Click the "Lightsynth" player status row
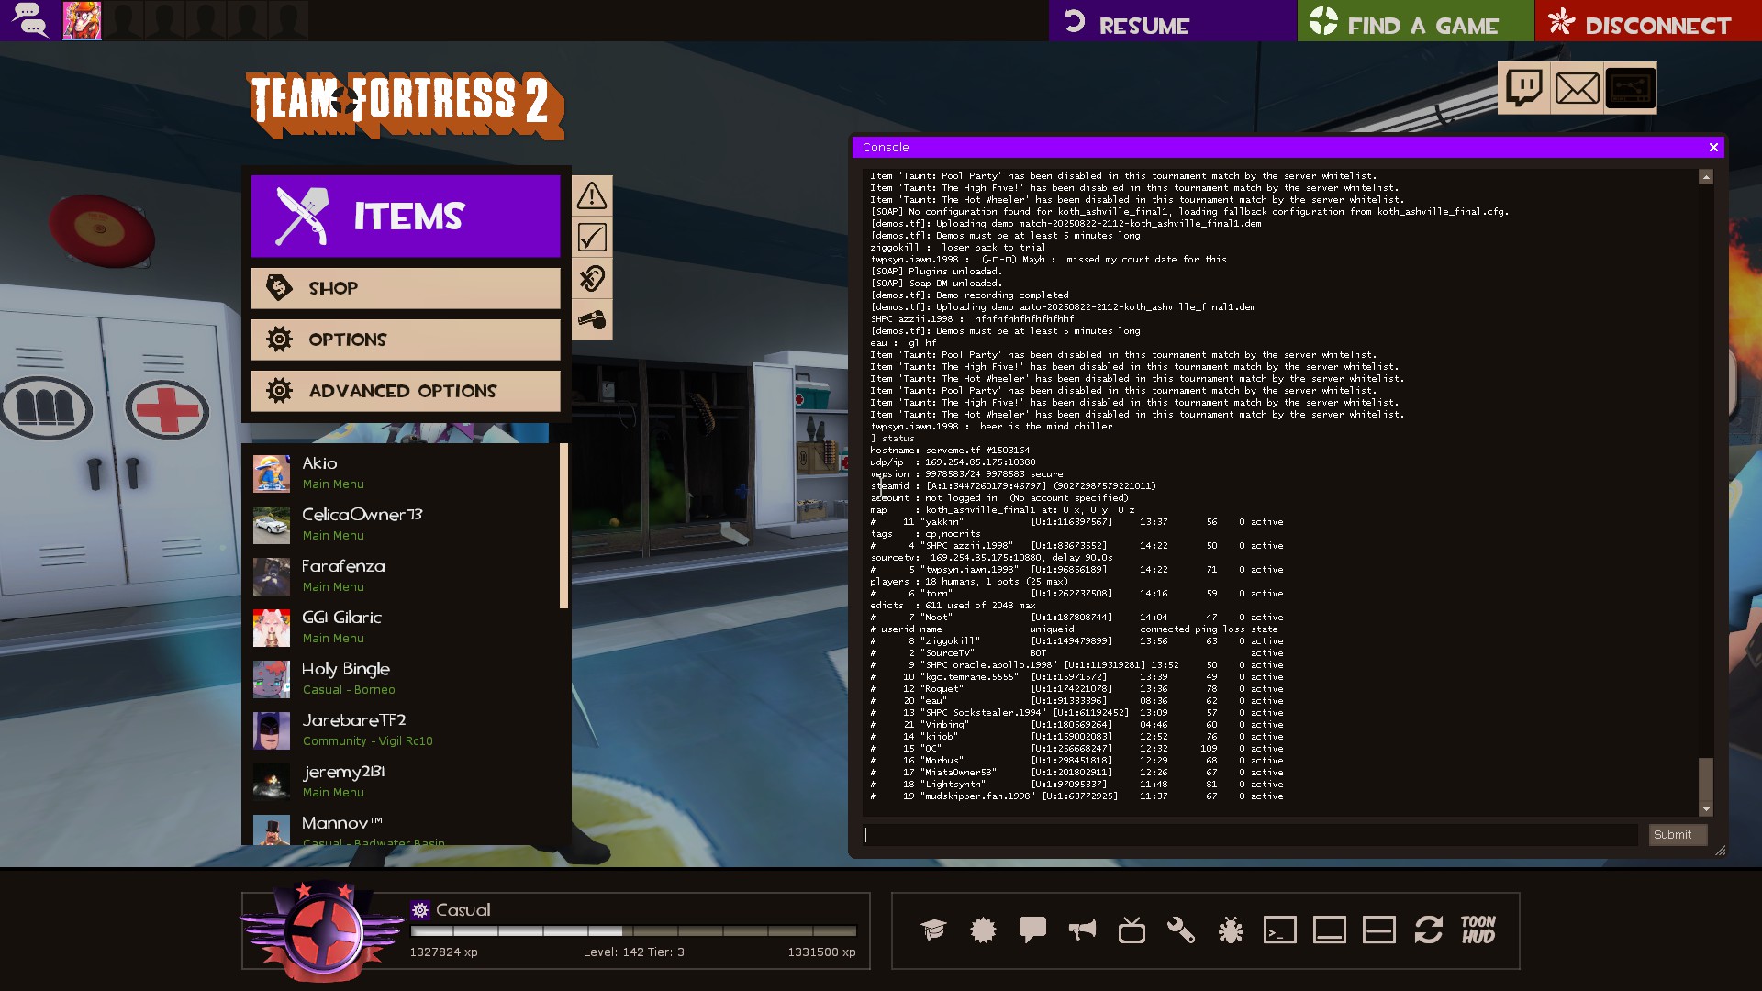This screenshot has width=1762, height=991. point(1076,785)
